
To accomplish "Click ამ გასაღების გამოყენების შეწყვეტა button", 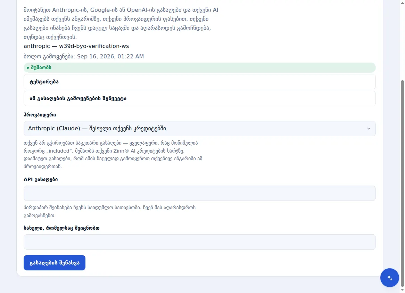I will (x=199, y=98).
